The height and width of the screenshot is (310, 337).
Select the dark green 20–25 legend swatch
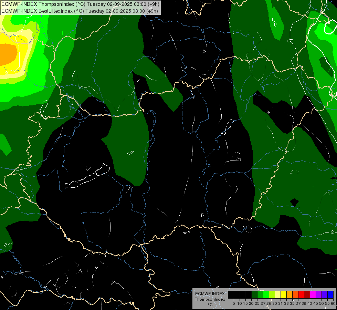click(x=254, y=294)
